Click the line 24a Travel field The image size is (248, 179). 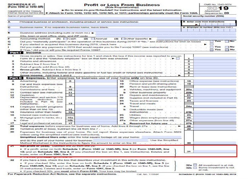click(215, 106)
